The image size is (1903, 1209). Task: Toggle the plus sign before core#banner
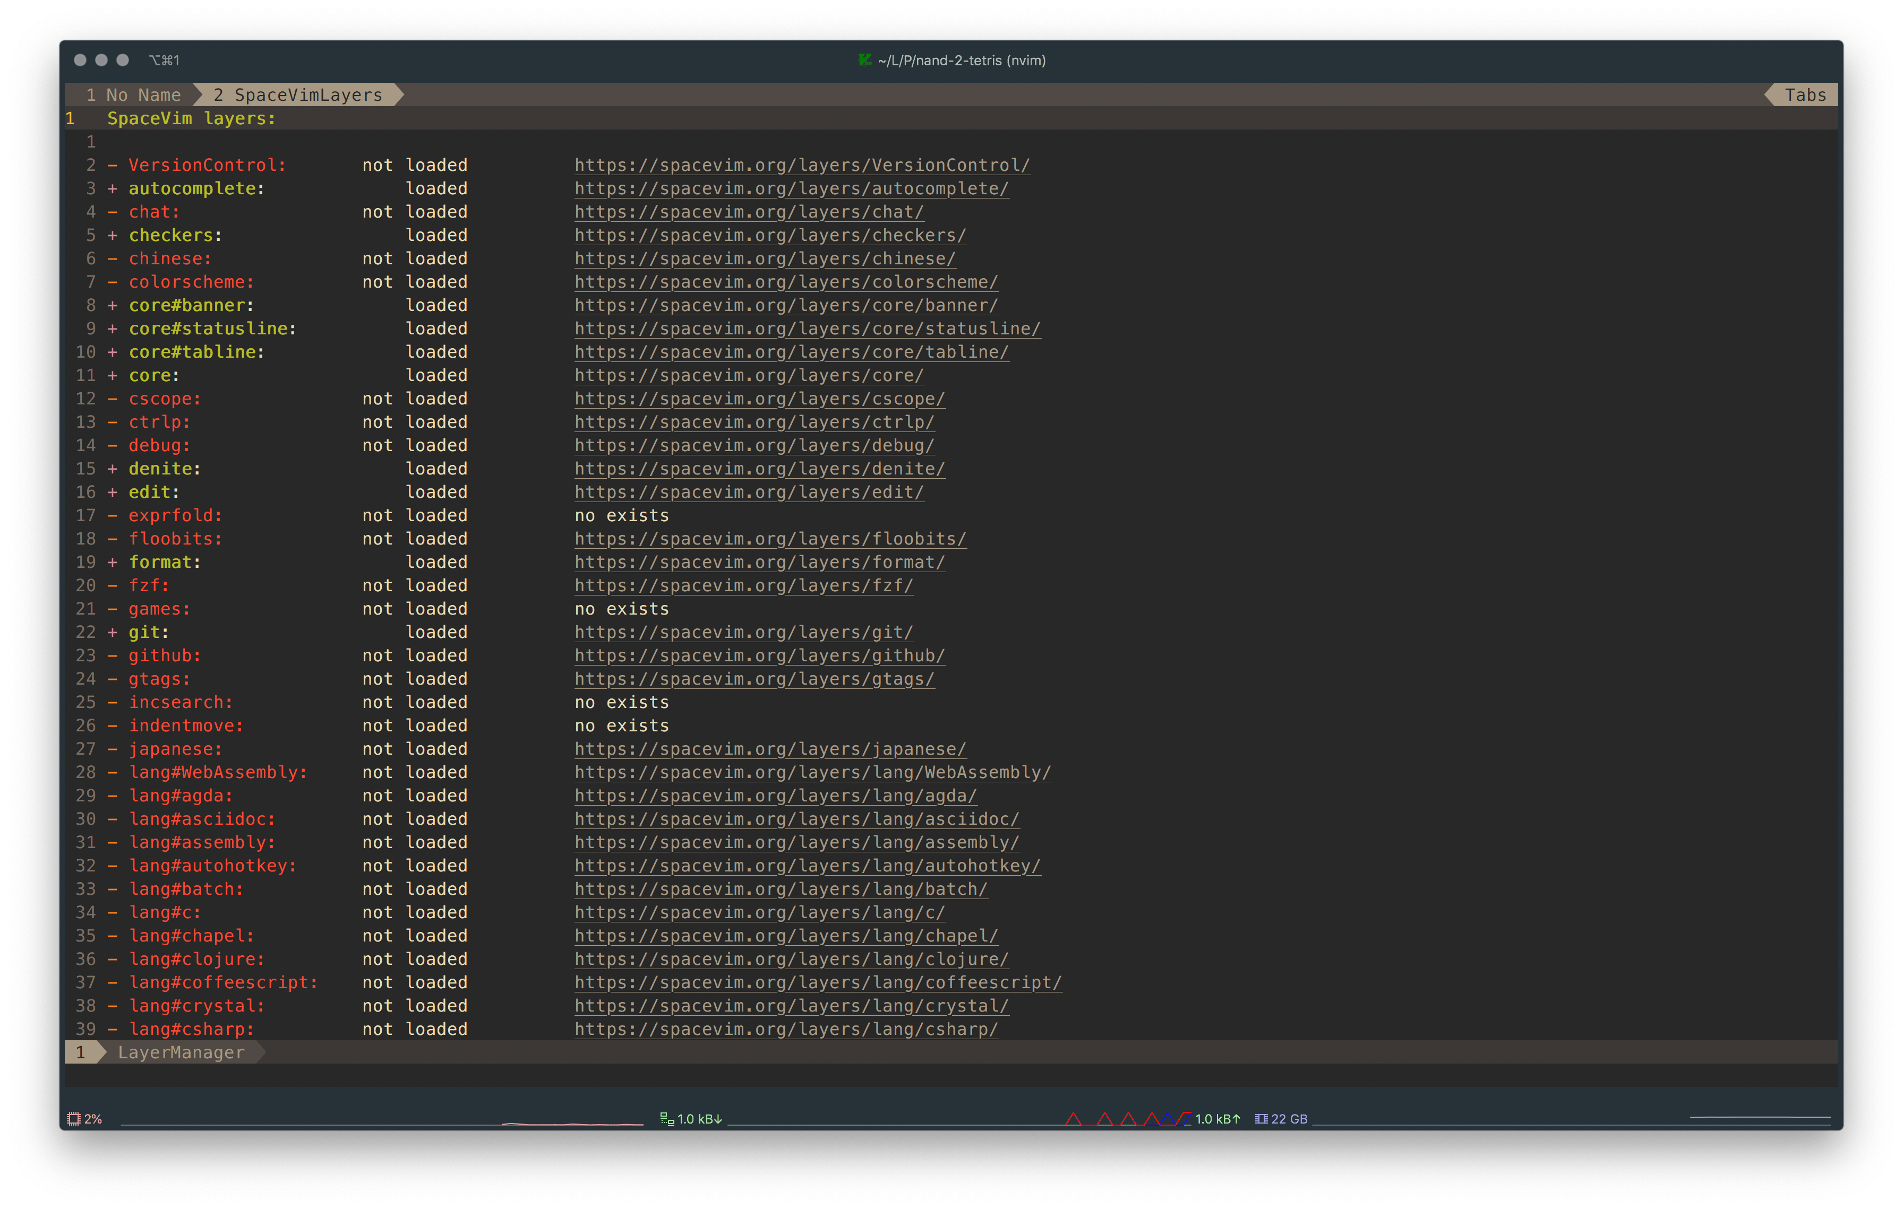click(112, 305)
